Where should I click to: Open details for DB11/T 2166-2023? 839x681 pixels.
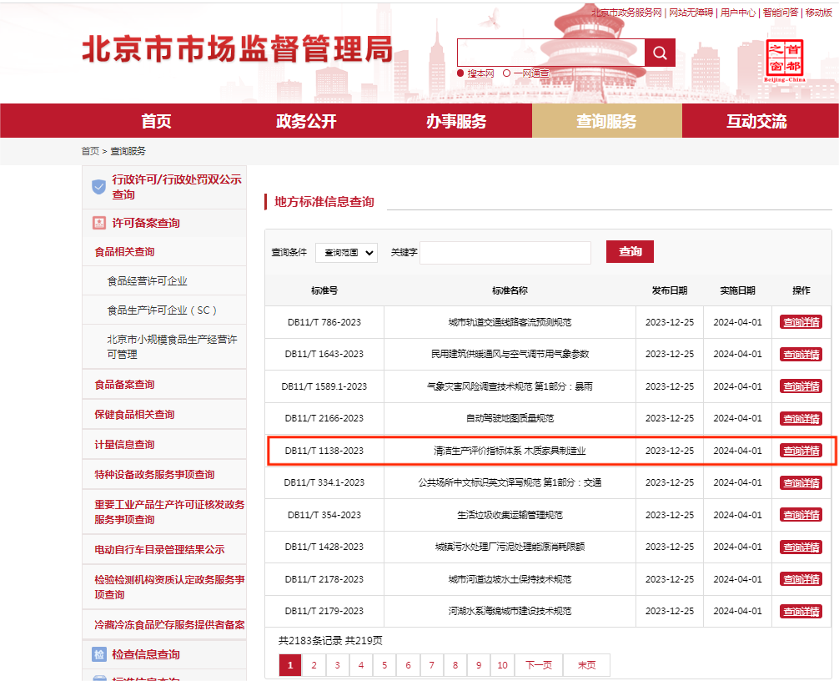801,419
